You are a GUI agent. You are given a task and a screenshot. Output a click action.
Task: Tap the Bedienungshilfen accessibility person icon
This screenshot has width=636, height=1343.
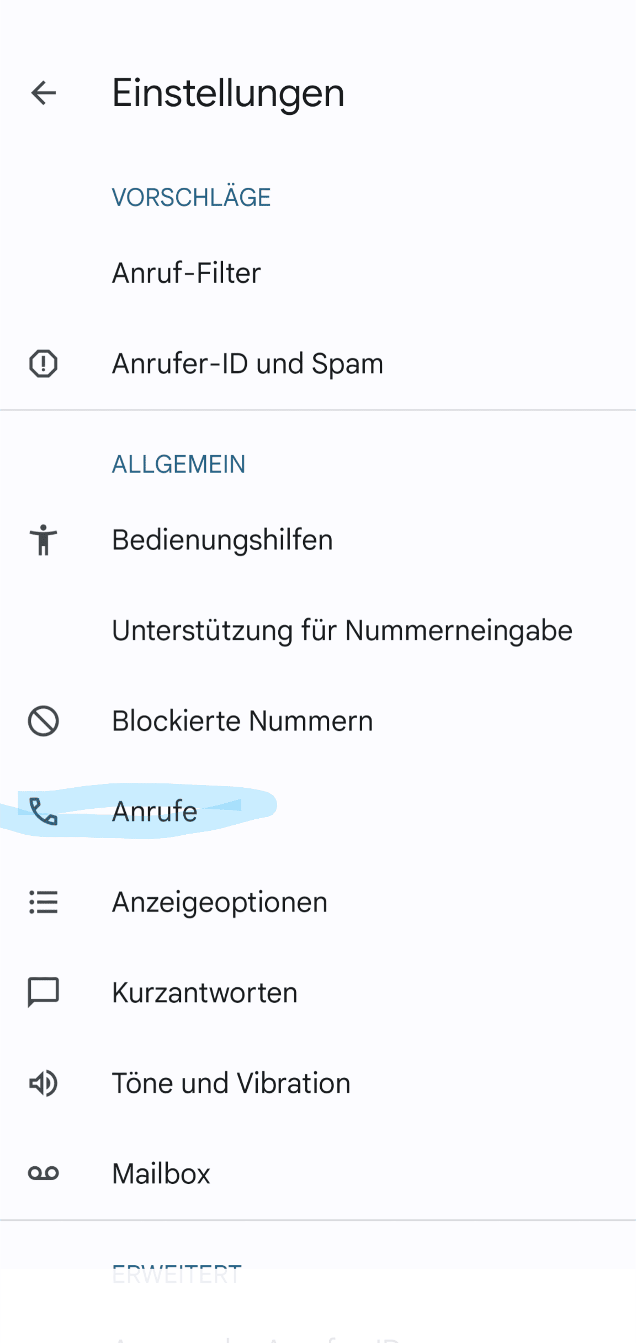[43, 540]
